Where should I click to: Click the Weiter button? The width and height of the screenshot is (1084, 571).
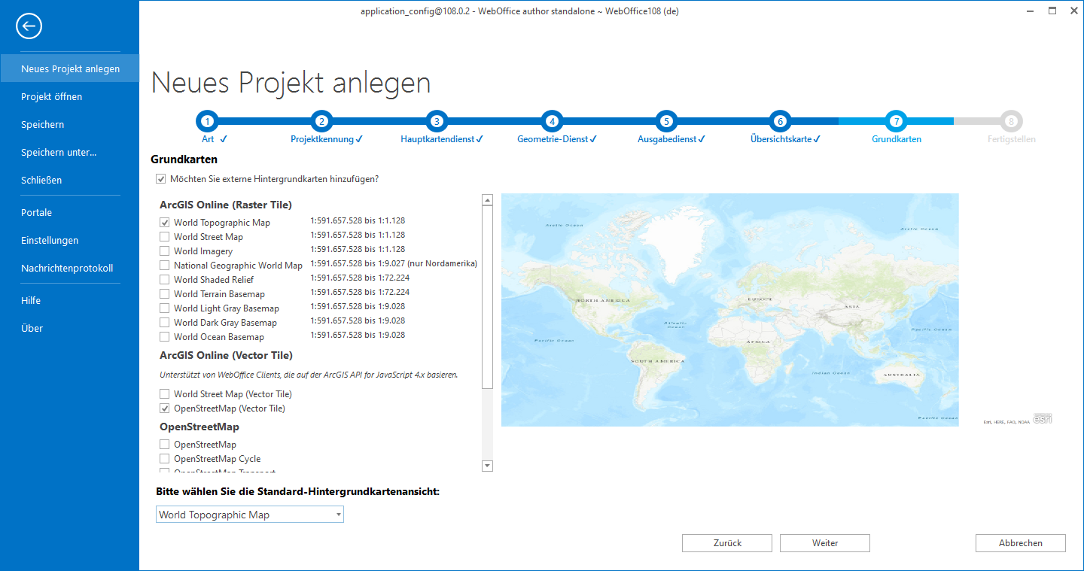tap(825, 543)
